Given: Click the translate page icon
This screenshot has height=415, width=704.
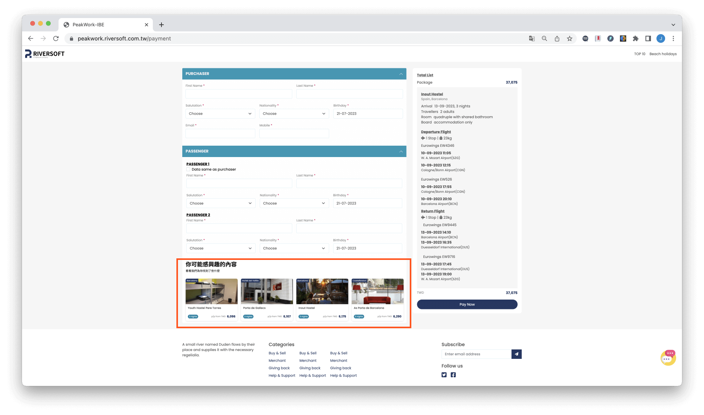Looking at the screenshot, I should pos(532,38).
